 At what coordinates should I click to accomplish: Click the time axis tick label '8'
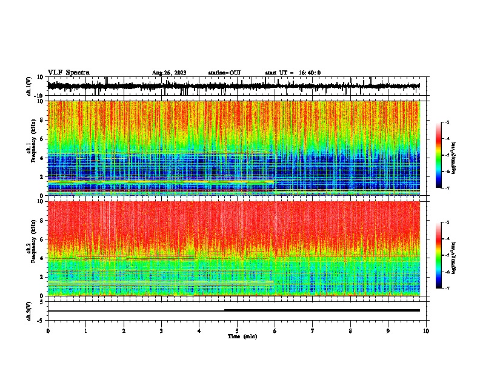click(x=350, y=331)
